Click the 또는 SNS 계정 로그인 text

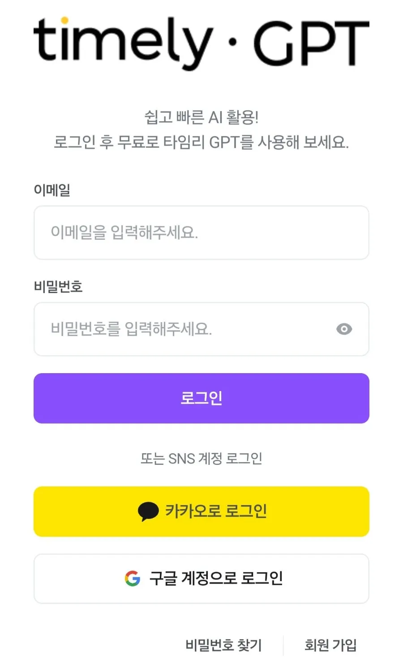coord(201,459)
